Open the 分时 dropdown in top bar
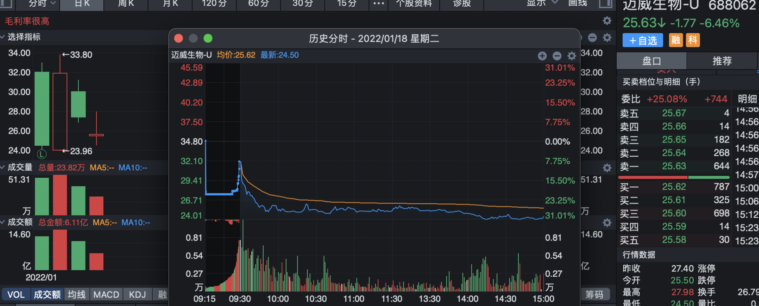Viewport: 759px width, 306px height. (42, 3)
